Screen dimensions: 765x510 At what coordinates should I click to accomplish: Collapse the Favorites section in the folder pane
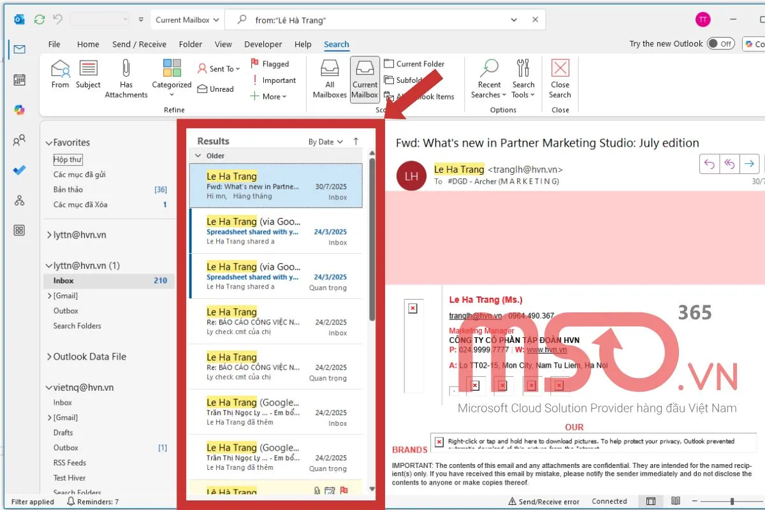tap(49, 142)
